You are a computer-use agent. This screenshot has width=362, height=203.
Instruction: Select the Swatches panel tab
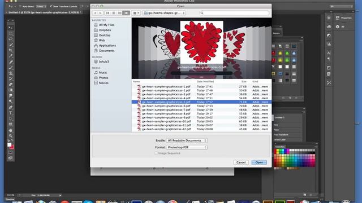pyautogui.click(x=280, y=147)
